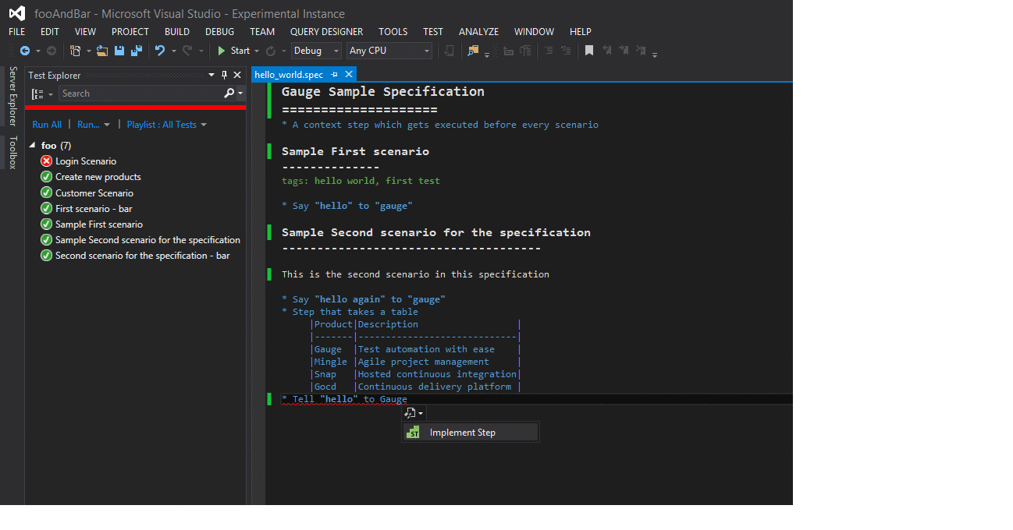Select the First scenario - bar test
This screenshot has height=530, width=1013.
[94, 209]
